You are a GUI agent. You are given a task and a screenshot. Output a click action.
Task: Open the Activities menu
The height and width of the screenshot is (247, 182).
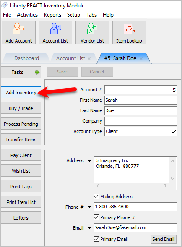point(27,15)
